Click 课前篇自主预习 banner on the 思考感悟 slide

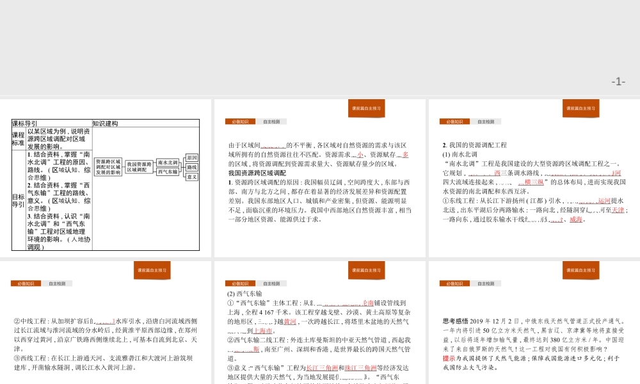point(580,270)
